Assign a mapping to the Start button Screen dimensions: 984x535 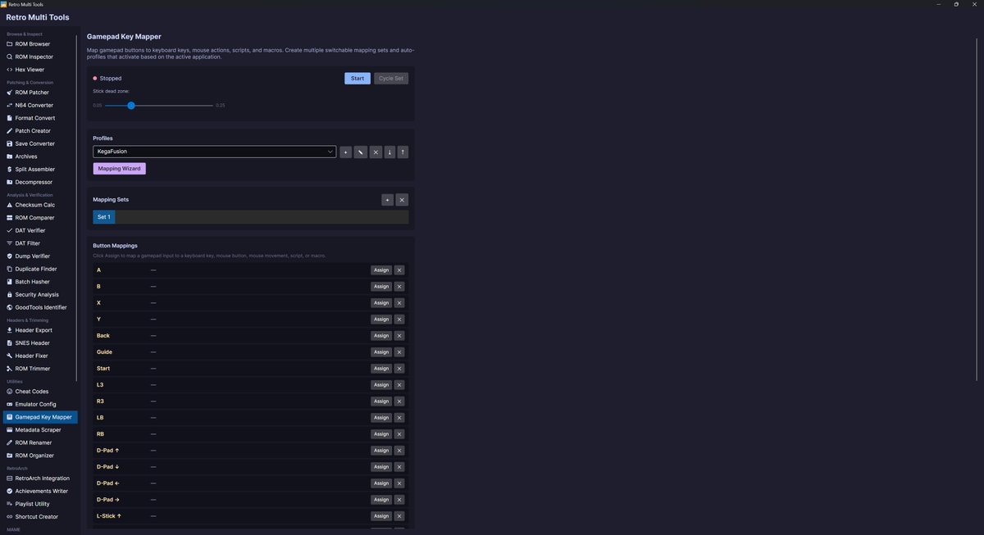[381, 369]
